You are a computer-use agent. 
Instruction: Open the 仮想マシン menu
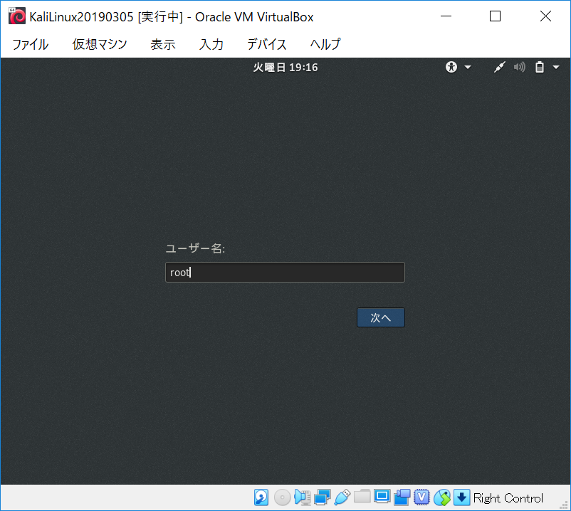(x=100, y=44)
